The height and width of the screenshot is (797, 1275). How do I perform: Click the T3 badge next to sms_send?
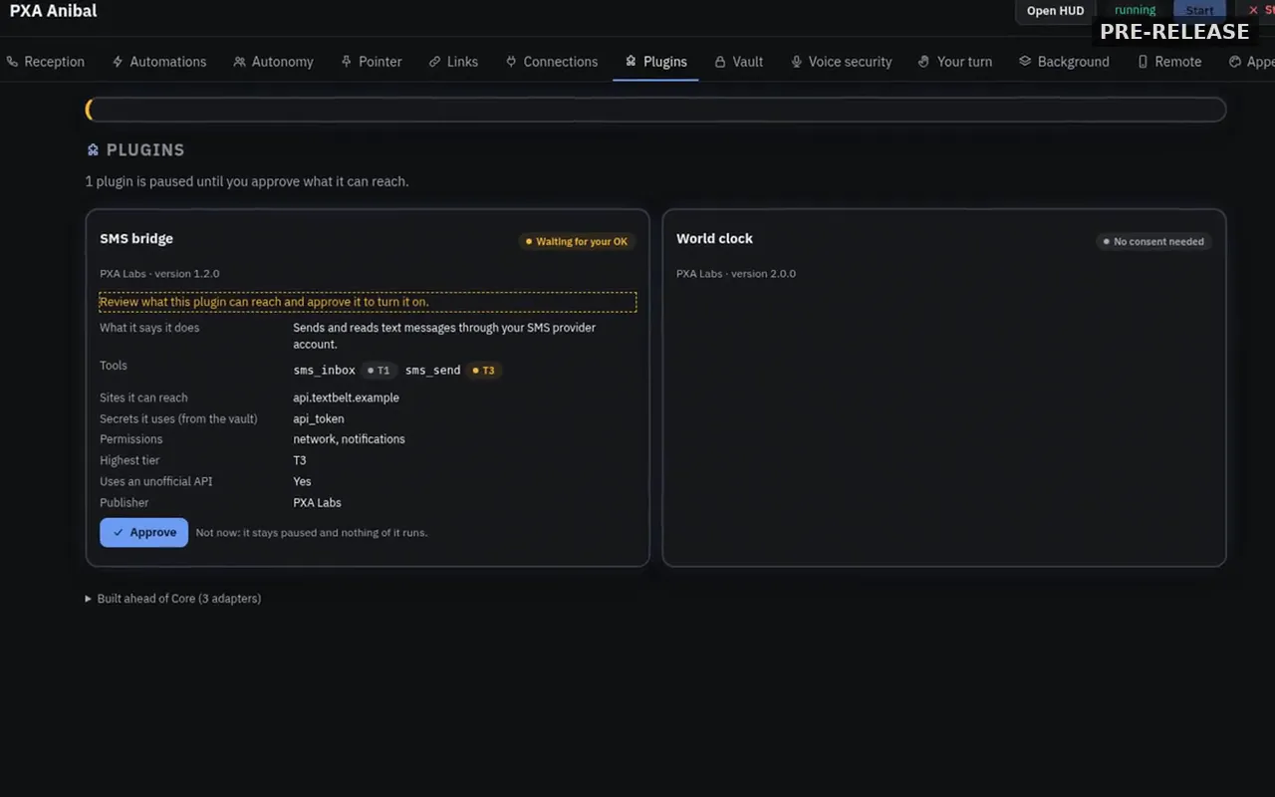[483, 371]
